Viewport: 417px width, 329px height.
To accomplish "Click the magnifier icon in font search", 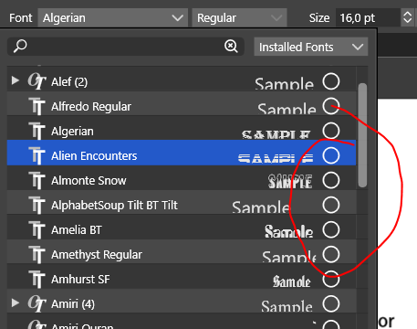I will [x=20, y=47].
